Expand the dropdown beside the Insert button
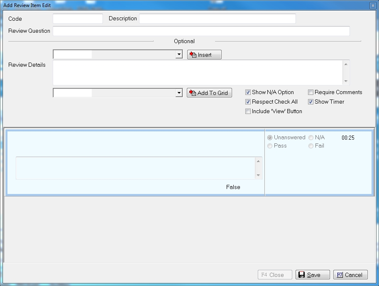This screenshot has height=286, width=379. 179,55
